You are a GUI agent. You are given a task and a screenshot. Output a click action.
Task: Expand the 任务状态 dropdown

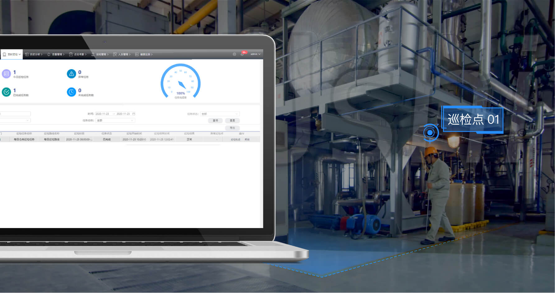click(x=220, y=114)
